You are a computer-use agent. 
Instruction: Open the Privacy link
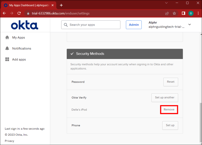coord(9,141)
